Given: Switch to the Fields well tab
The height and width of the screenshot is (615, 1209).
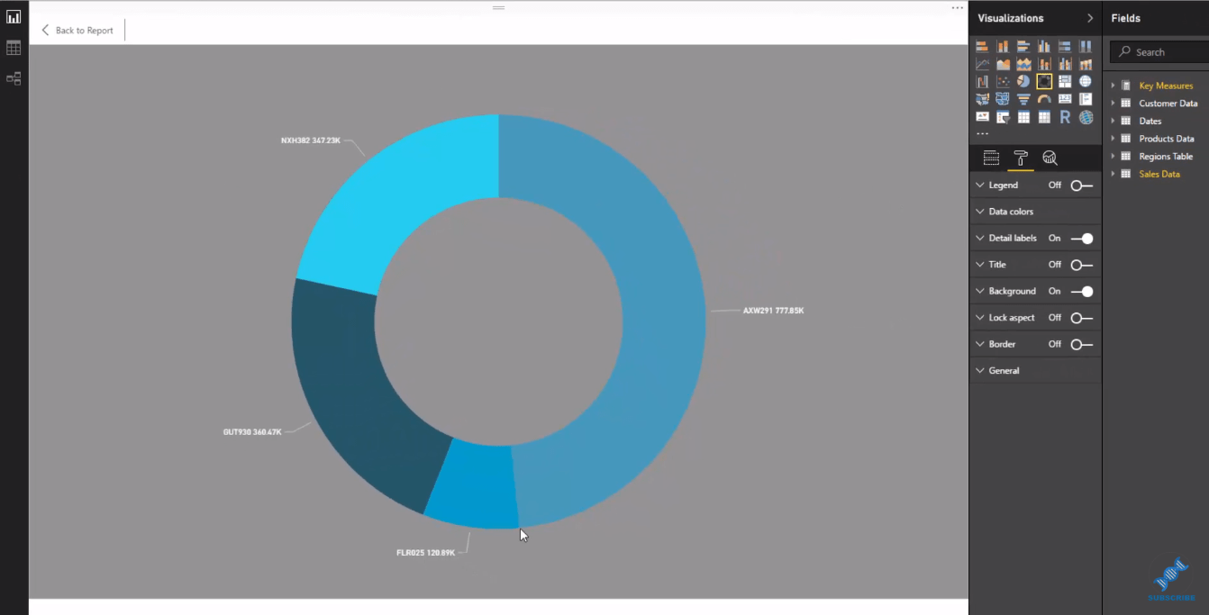Looking at the screenshot, I should [x=991, y=158].
